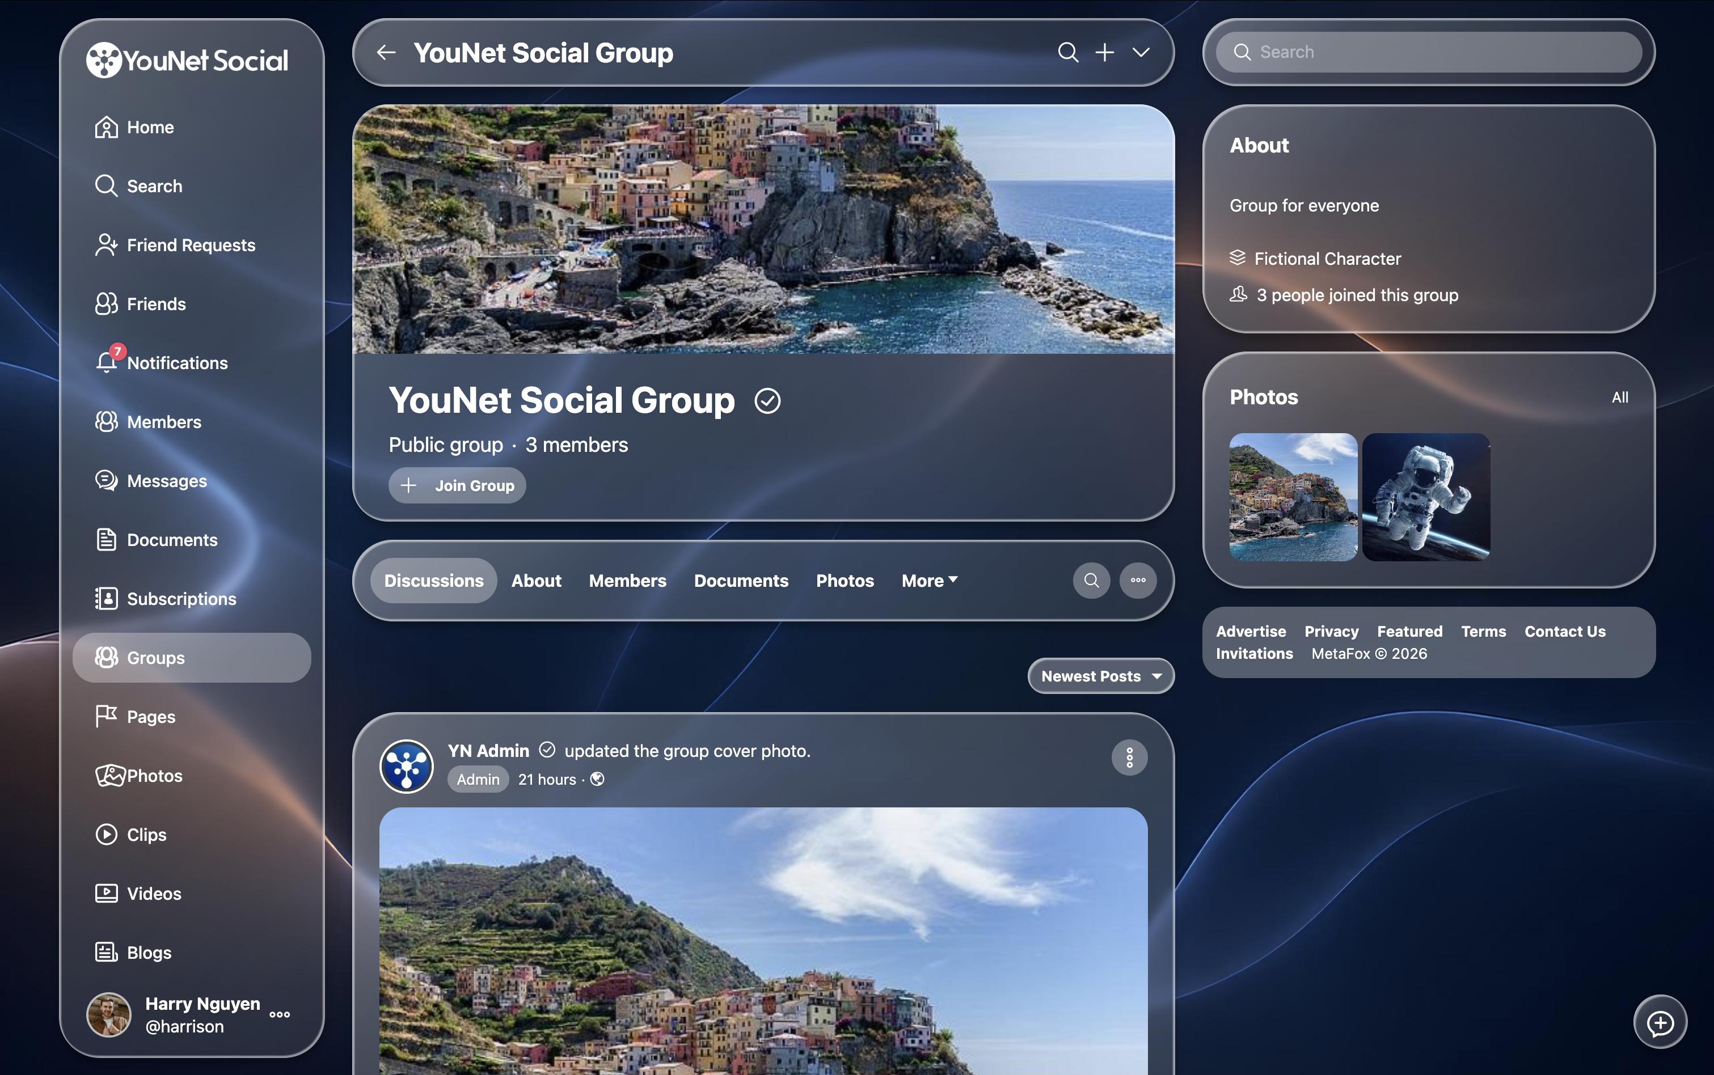
Task: Click the Join Group button
Action: click(x=457, y=485)
